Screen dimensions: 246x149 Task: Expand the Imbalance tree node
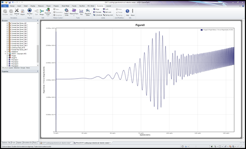(6, 52)
